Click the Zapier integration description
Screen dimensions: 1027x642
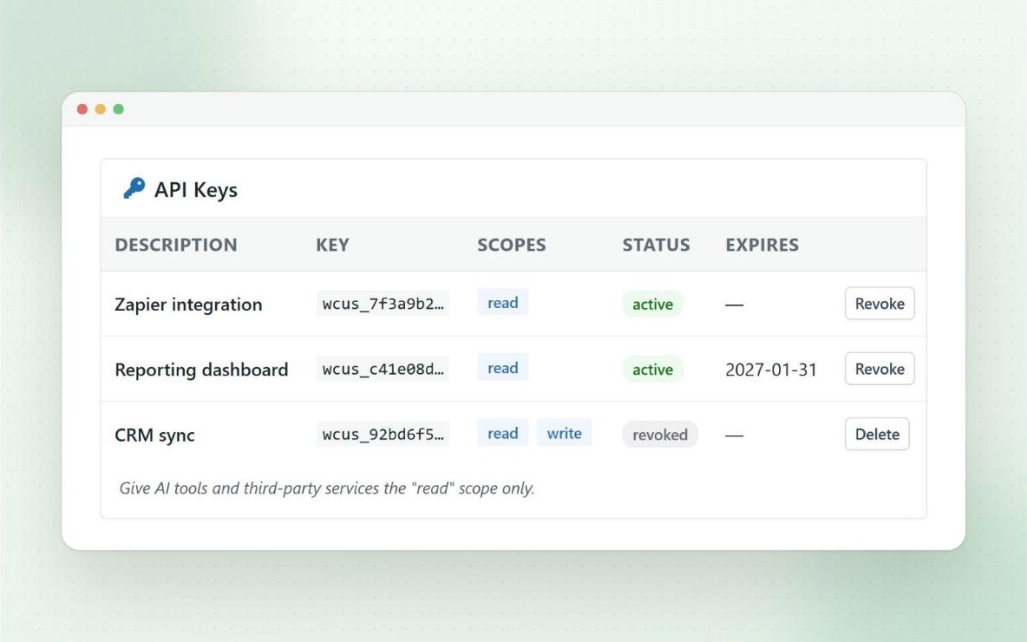(x=188, y=305)
